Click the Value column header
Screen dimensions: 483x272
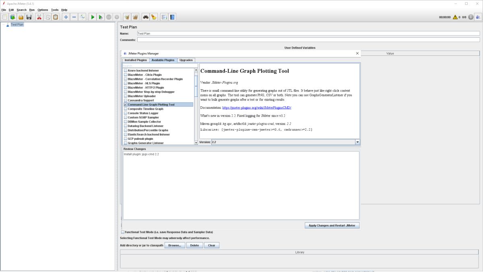(390, 53)
